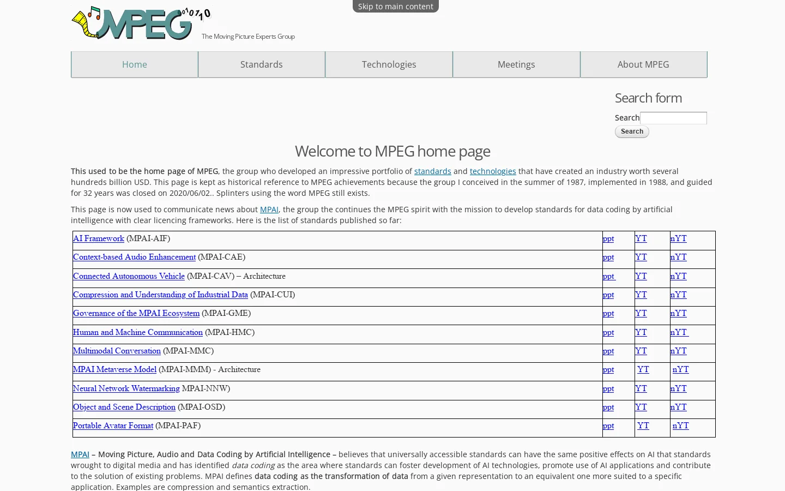Click The Moving Picture Experts Group tagline
The height and width of the screenshot is (491, 785).
coord(248,37)
